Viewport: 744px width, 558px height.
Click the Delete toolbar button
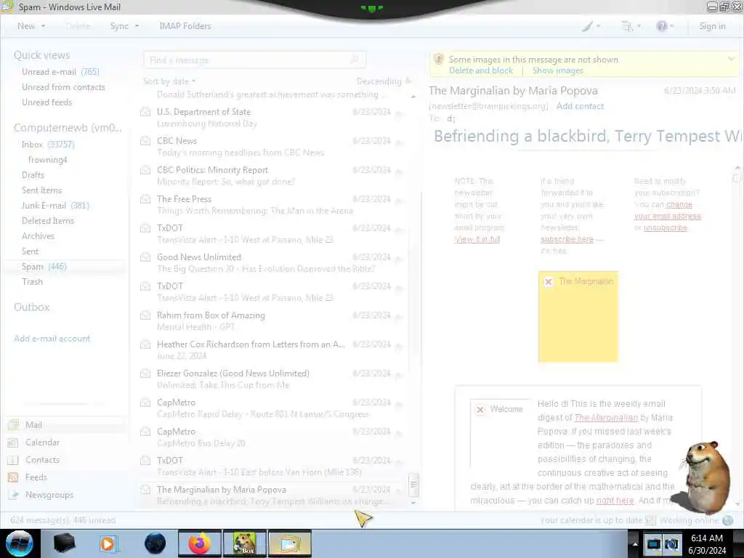[78, 26]
